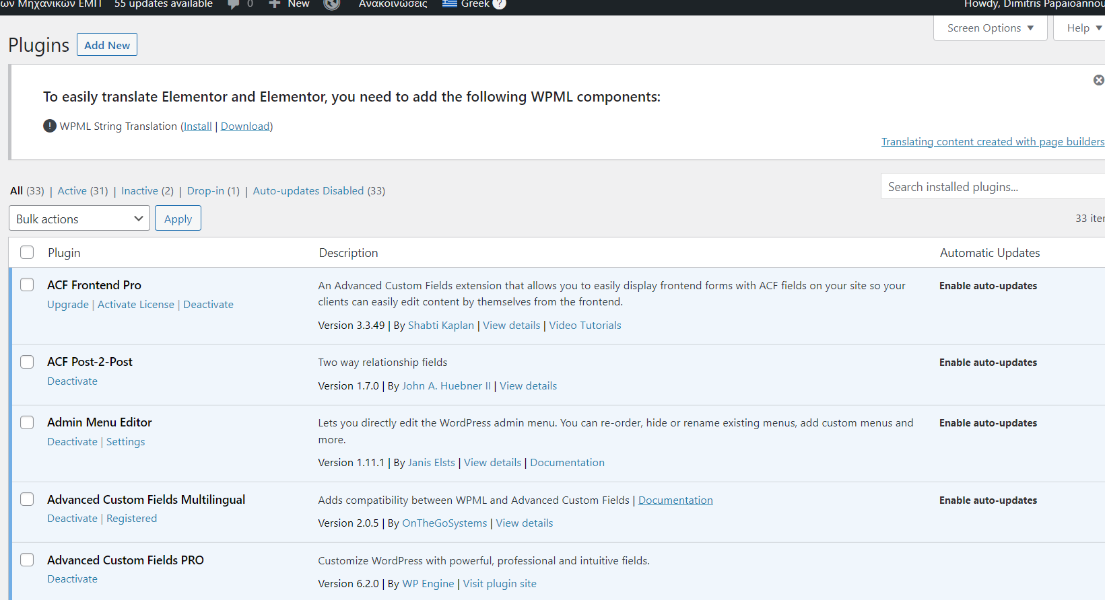Click the warning icon beside WPML String Translation
1105x600 pixels.
[x=50, y=126]
